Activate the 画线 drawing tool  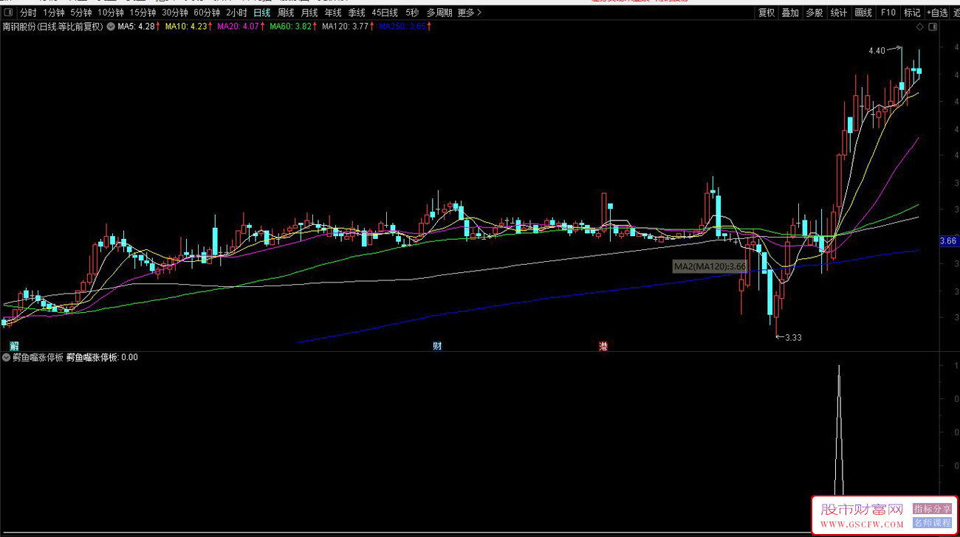(863, 13)
